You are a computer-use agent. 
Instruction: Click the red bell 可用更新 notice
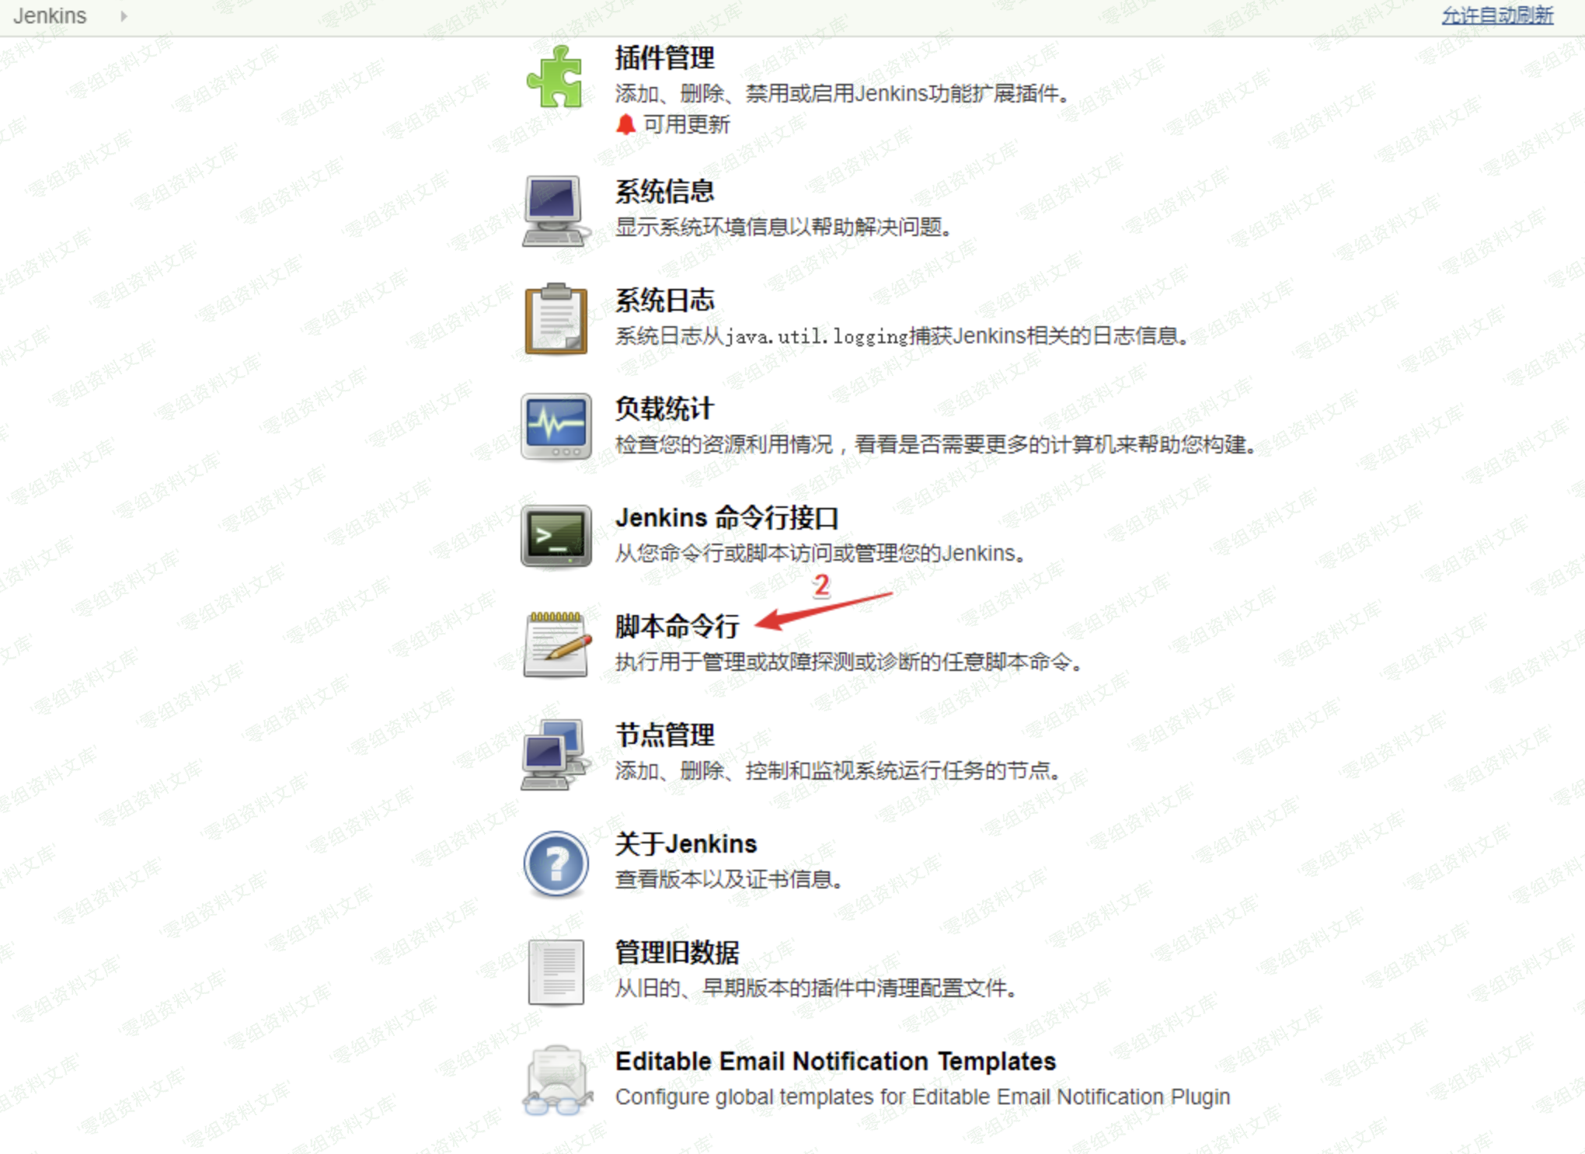coord(673,124)
